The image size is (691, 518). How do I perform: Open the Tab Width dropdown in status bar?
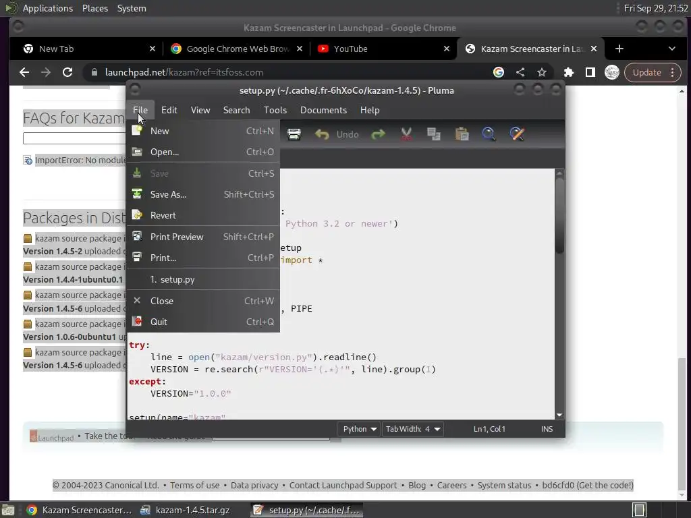pyautogui.click(x=413, y=429)
